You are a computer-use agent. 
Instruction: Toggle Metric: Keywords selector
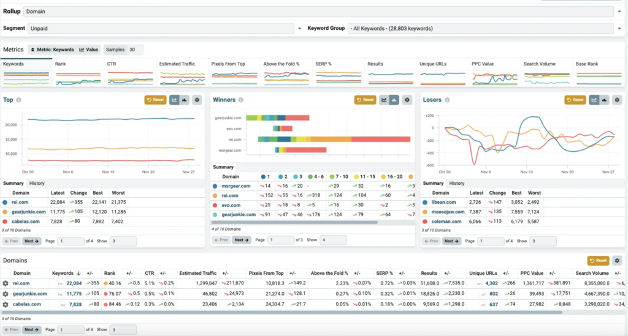tap(52, 50)
